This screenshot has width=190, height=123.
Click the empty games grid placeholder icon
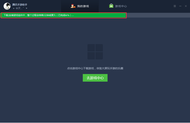click(95, 52)
